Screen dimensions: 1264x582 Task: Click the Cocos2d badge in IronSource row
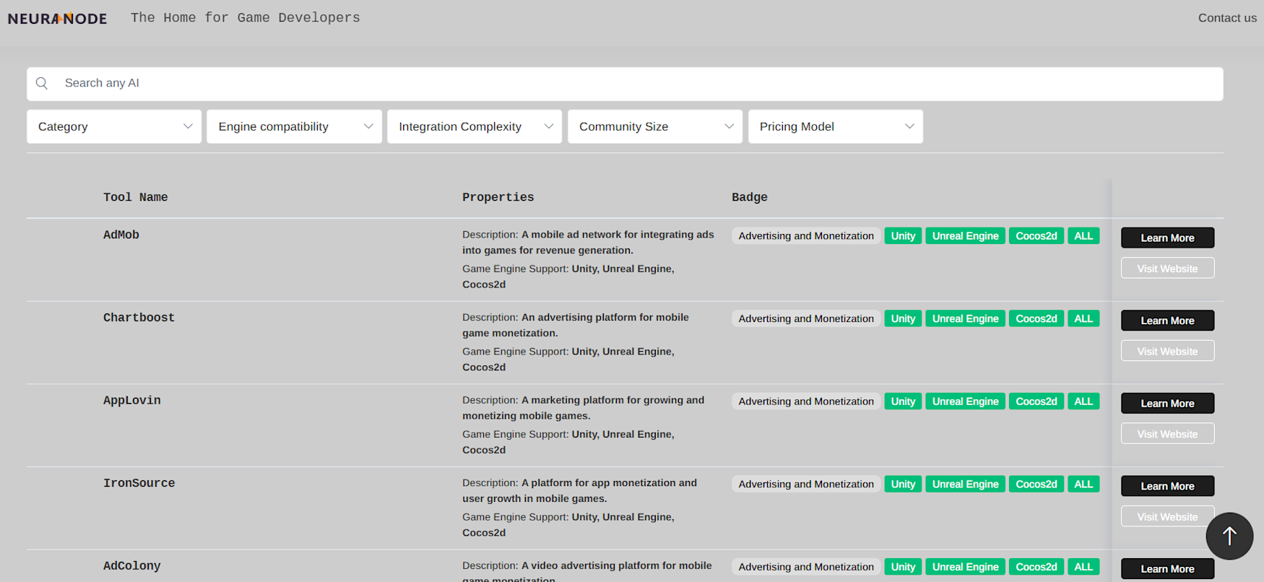tap(1036, 485)
